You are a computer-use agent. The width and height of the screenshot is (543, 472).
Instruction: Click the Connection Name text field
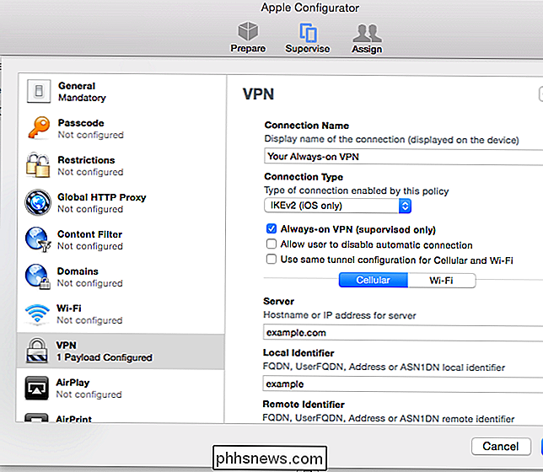(404, 157)
